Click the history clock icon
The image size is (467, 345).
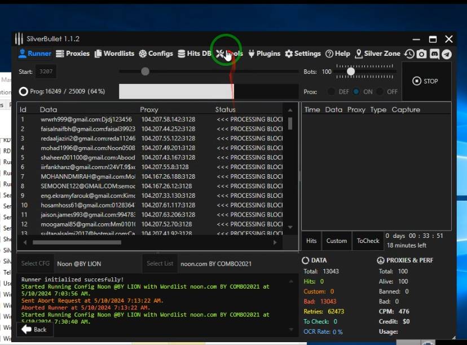409,54
